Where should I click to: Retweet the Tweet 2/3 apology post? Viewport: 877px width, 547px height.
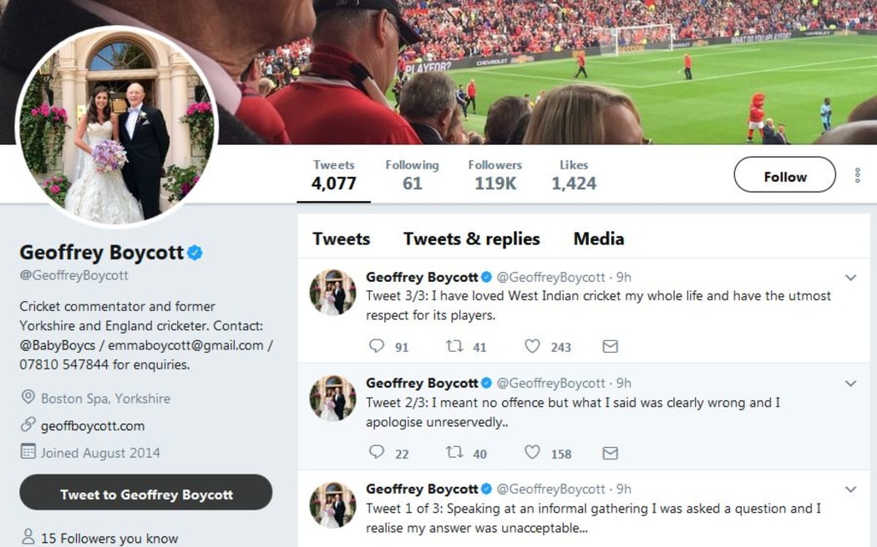pyautogui.click(x=454, y=453)
